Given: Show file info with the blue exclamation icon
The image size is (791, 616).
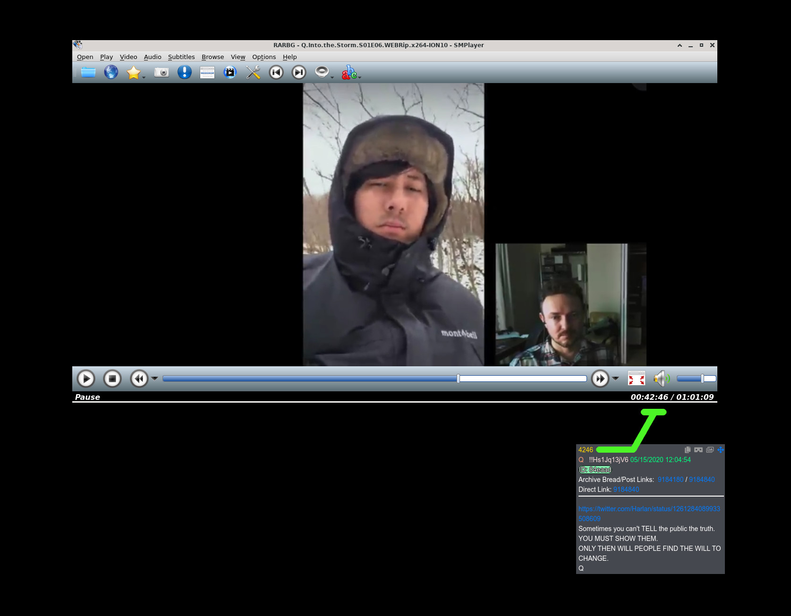Looking at the screenshot, I should click(x=185, y=72).
